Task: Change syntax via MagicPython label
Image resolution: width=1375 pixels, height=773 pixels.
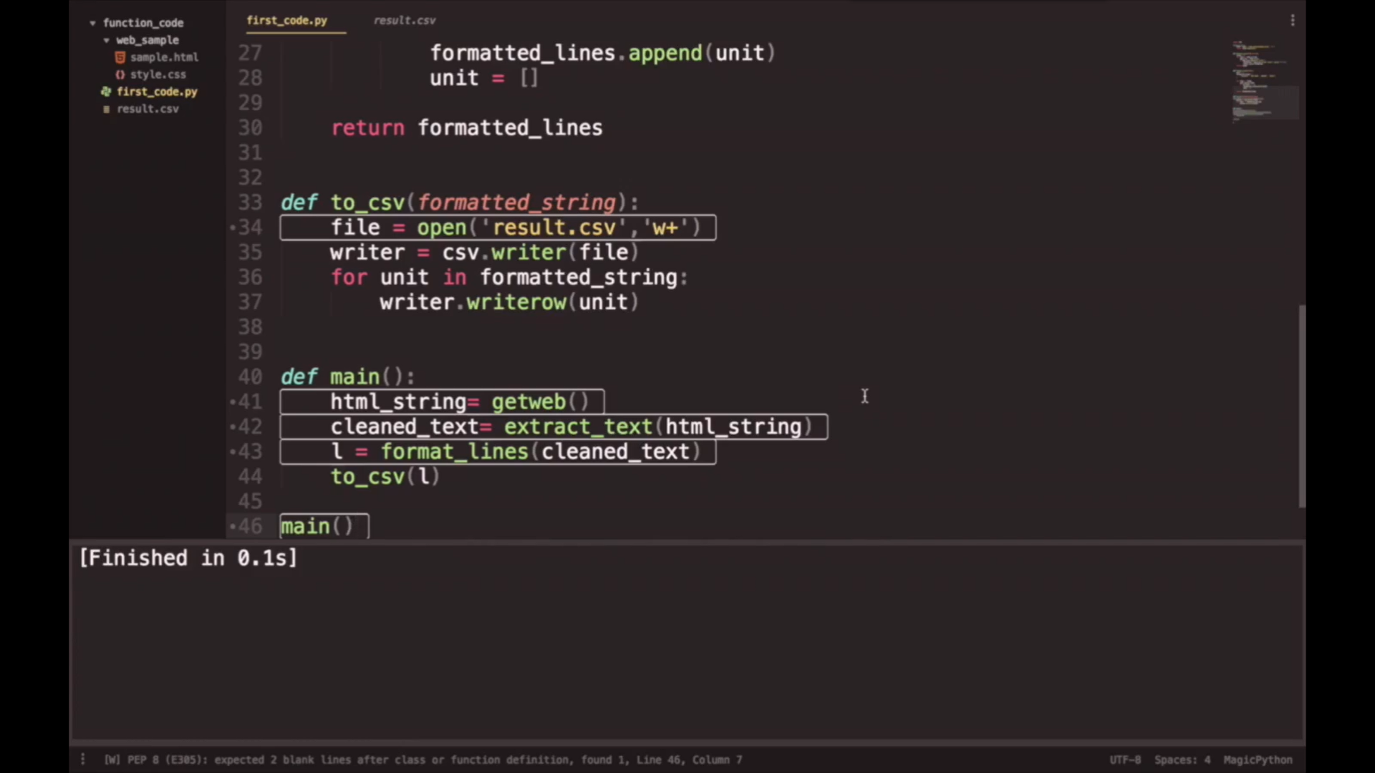Action: [1258, 759]
